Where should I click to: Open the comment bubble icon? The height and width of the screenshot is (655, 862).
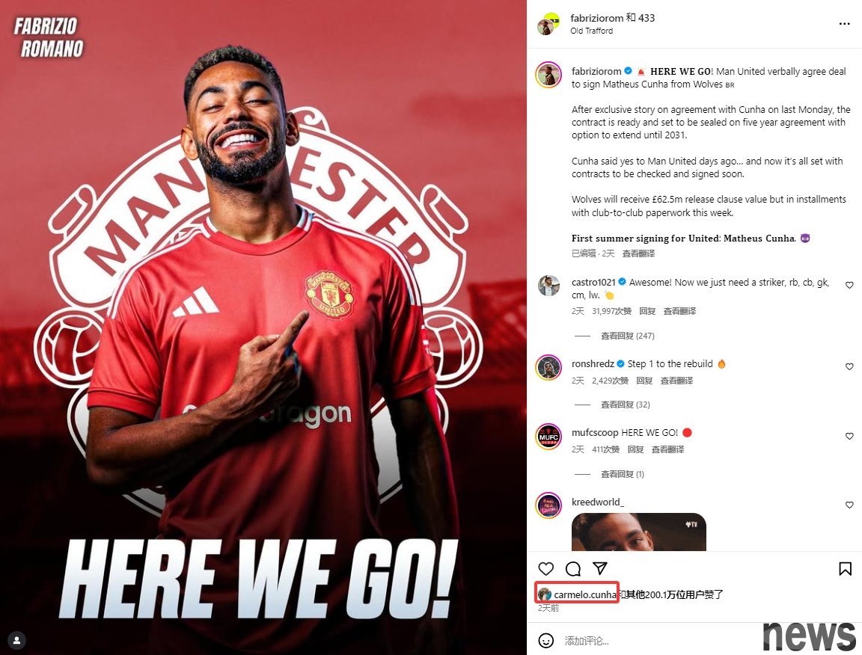tap(573, 569)
